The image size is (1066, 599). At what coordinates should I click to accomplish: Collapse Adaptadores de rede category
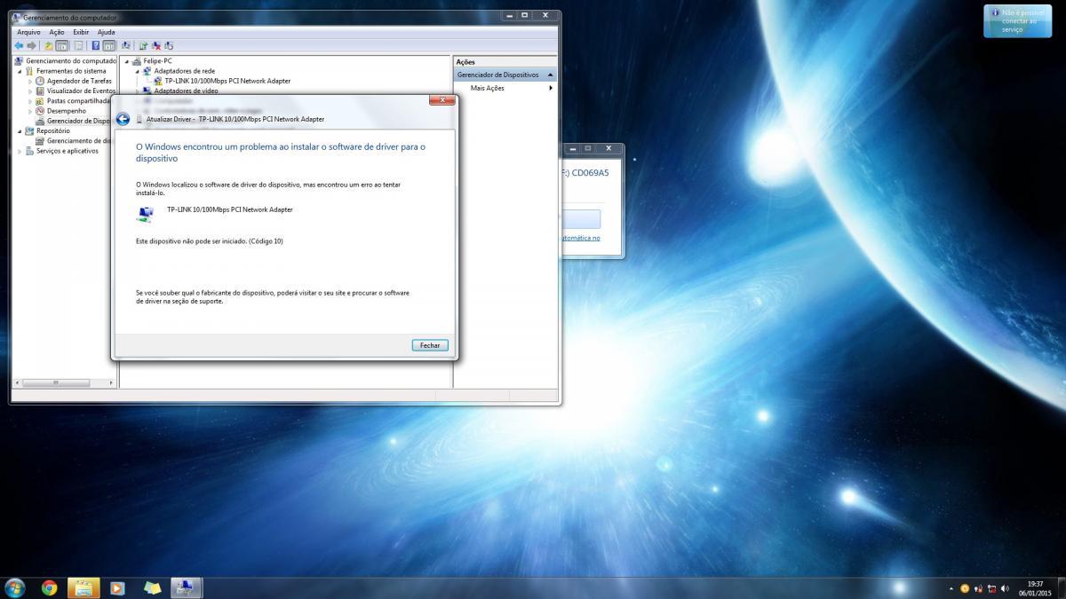pyautogui.click(x=137, y=71)
